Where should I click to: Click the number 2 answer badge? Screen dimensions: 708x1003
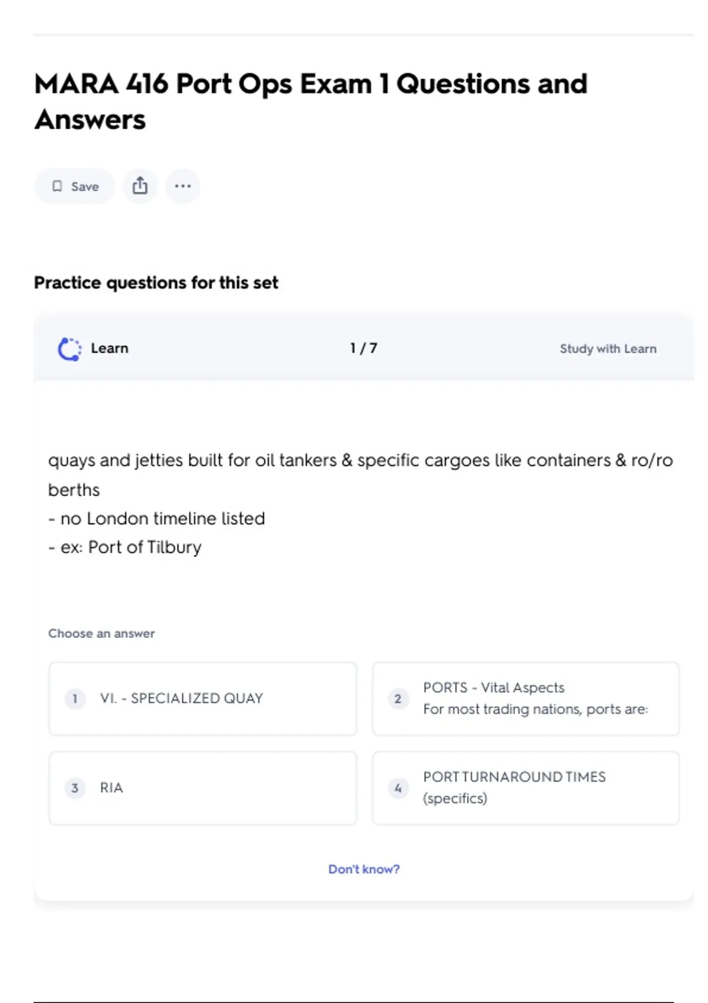point(398,699)
